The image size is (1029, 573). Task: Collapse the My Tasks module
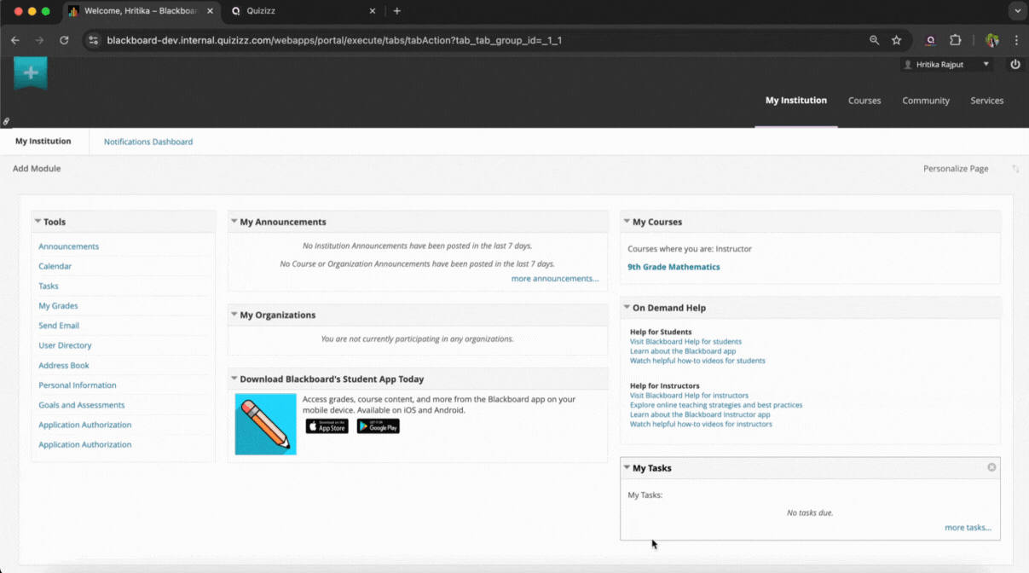coord(627,468)
